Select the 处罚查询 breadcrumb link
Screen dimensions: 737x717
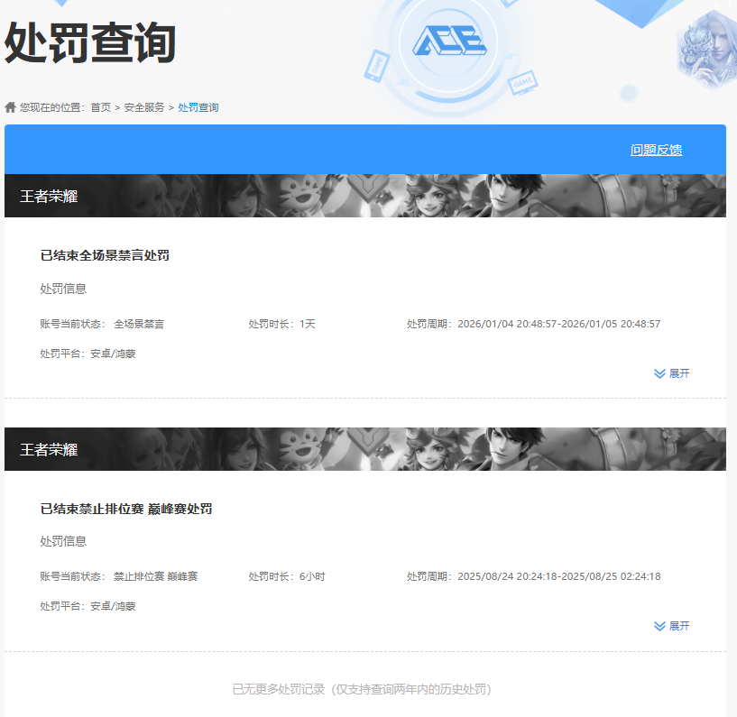198,107
